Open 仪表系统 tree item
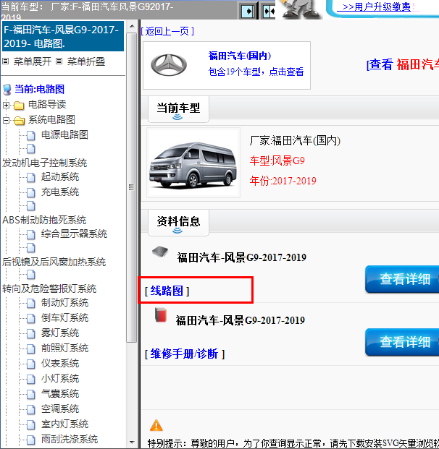This screenshot has width=439, height=449. (x=60, y=364)
